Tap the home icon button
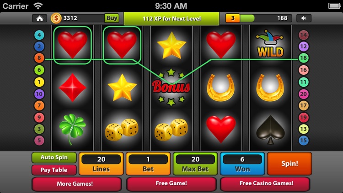Screen dimensions: 343x193 click(x=40, y=18)
